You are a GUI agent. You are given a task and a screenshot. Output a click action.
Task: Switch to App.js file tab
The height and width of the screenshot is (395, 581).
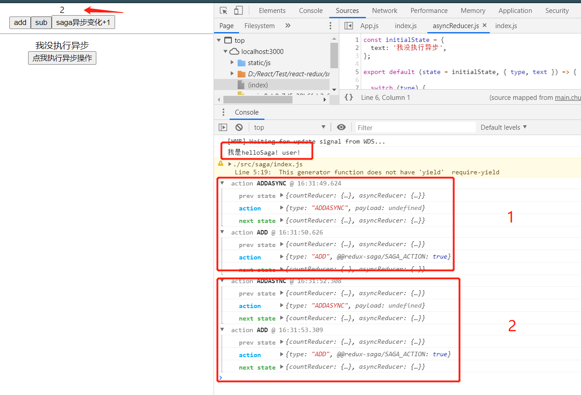[x=369, y=26]
